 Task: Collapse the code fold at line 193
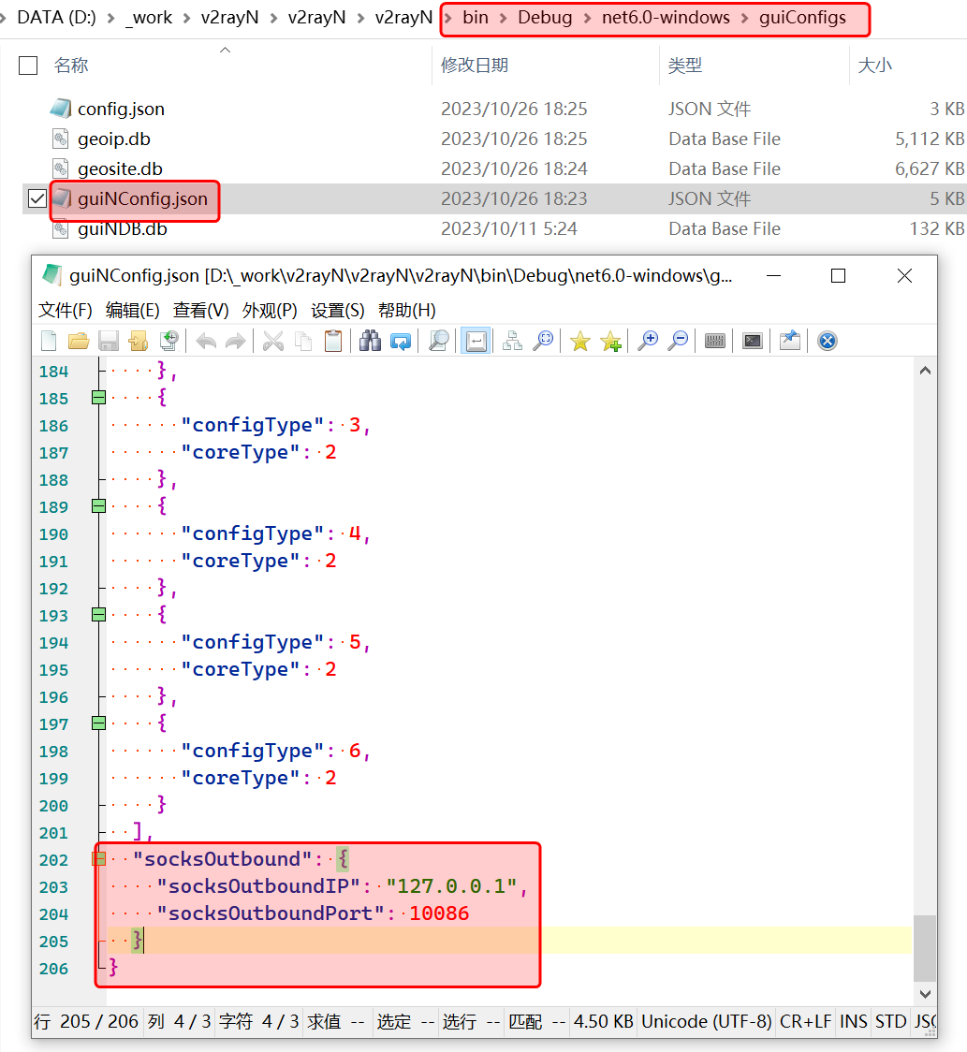pos(98,615)
